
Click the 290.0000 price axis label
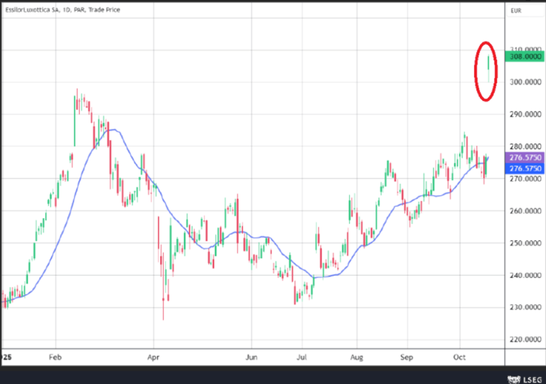(x=525, y=114)
